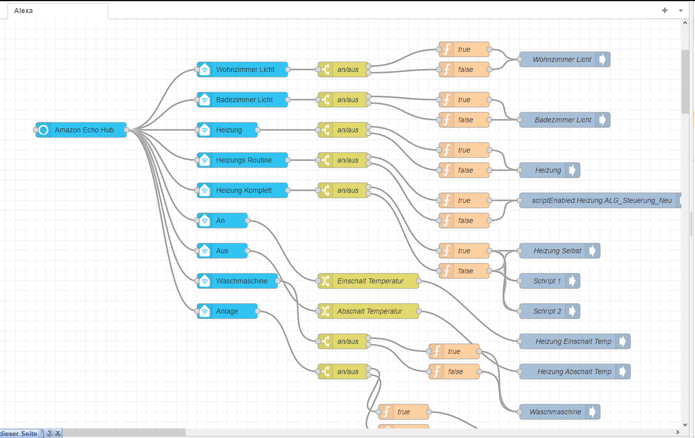Click Abschalt Temperatur change node icon
Screen dimensions: 695x438
pyautogui.click(x=326, y=311)
